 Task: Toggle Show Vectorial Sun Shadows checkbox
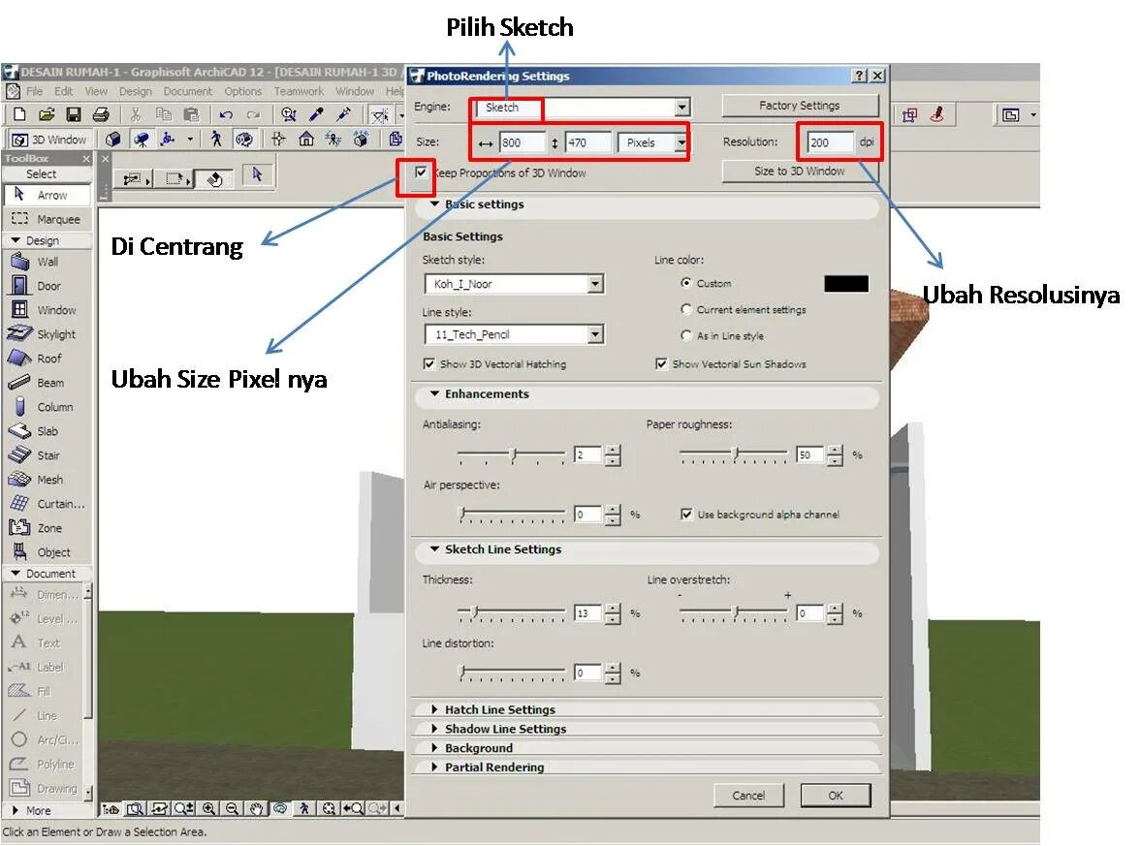661,363
